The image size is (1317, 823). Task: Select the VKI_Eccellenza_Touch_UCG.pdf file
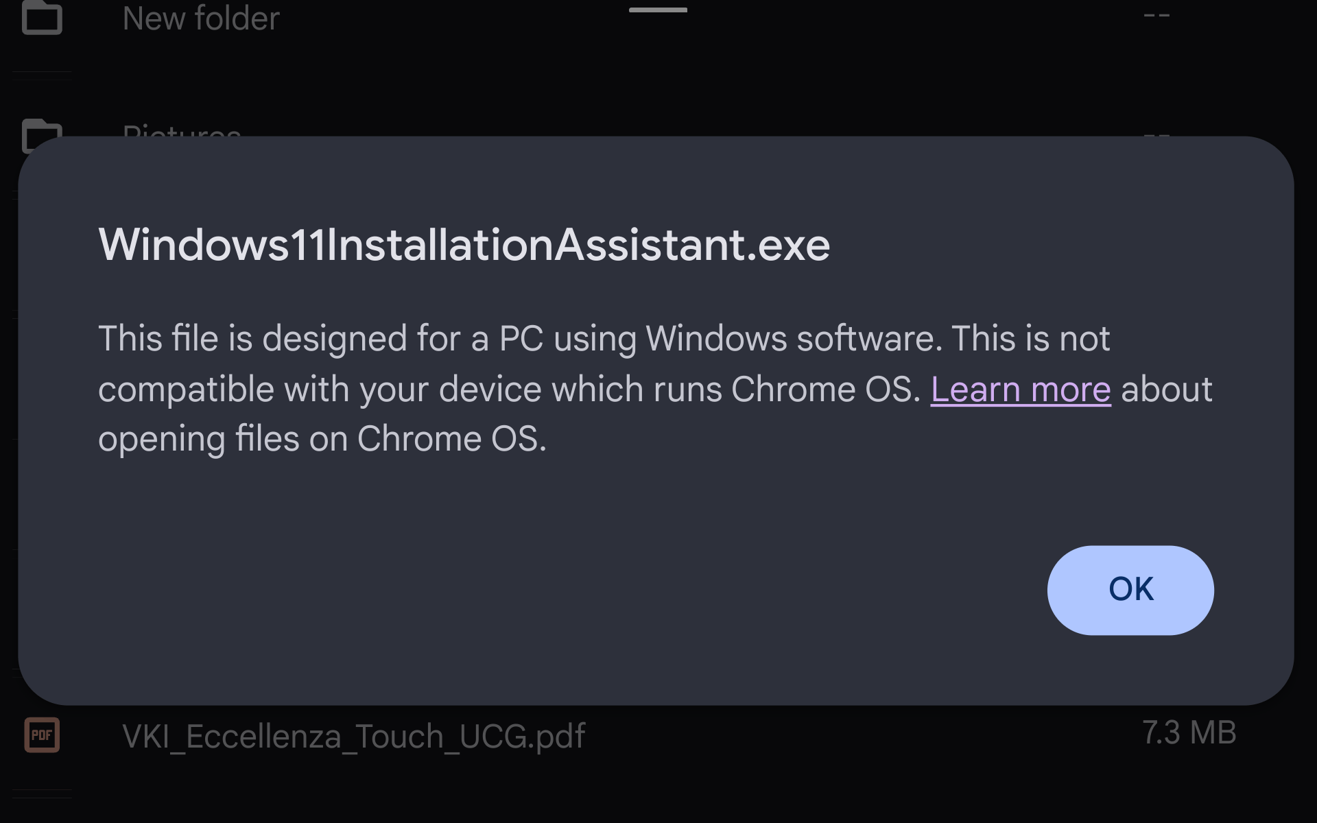(x=355, y=735)
